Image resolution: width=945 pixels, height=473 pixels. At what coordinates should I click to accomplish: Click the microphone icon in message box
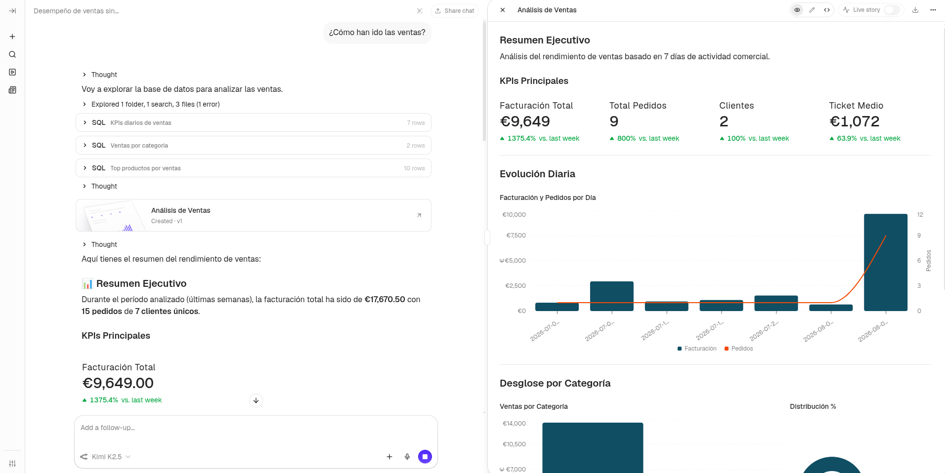407,457
